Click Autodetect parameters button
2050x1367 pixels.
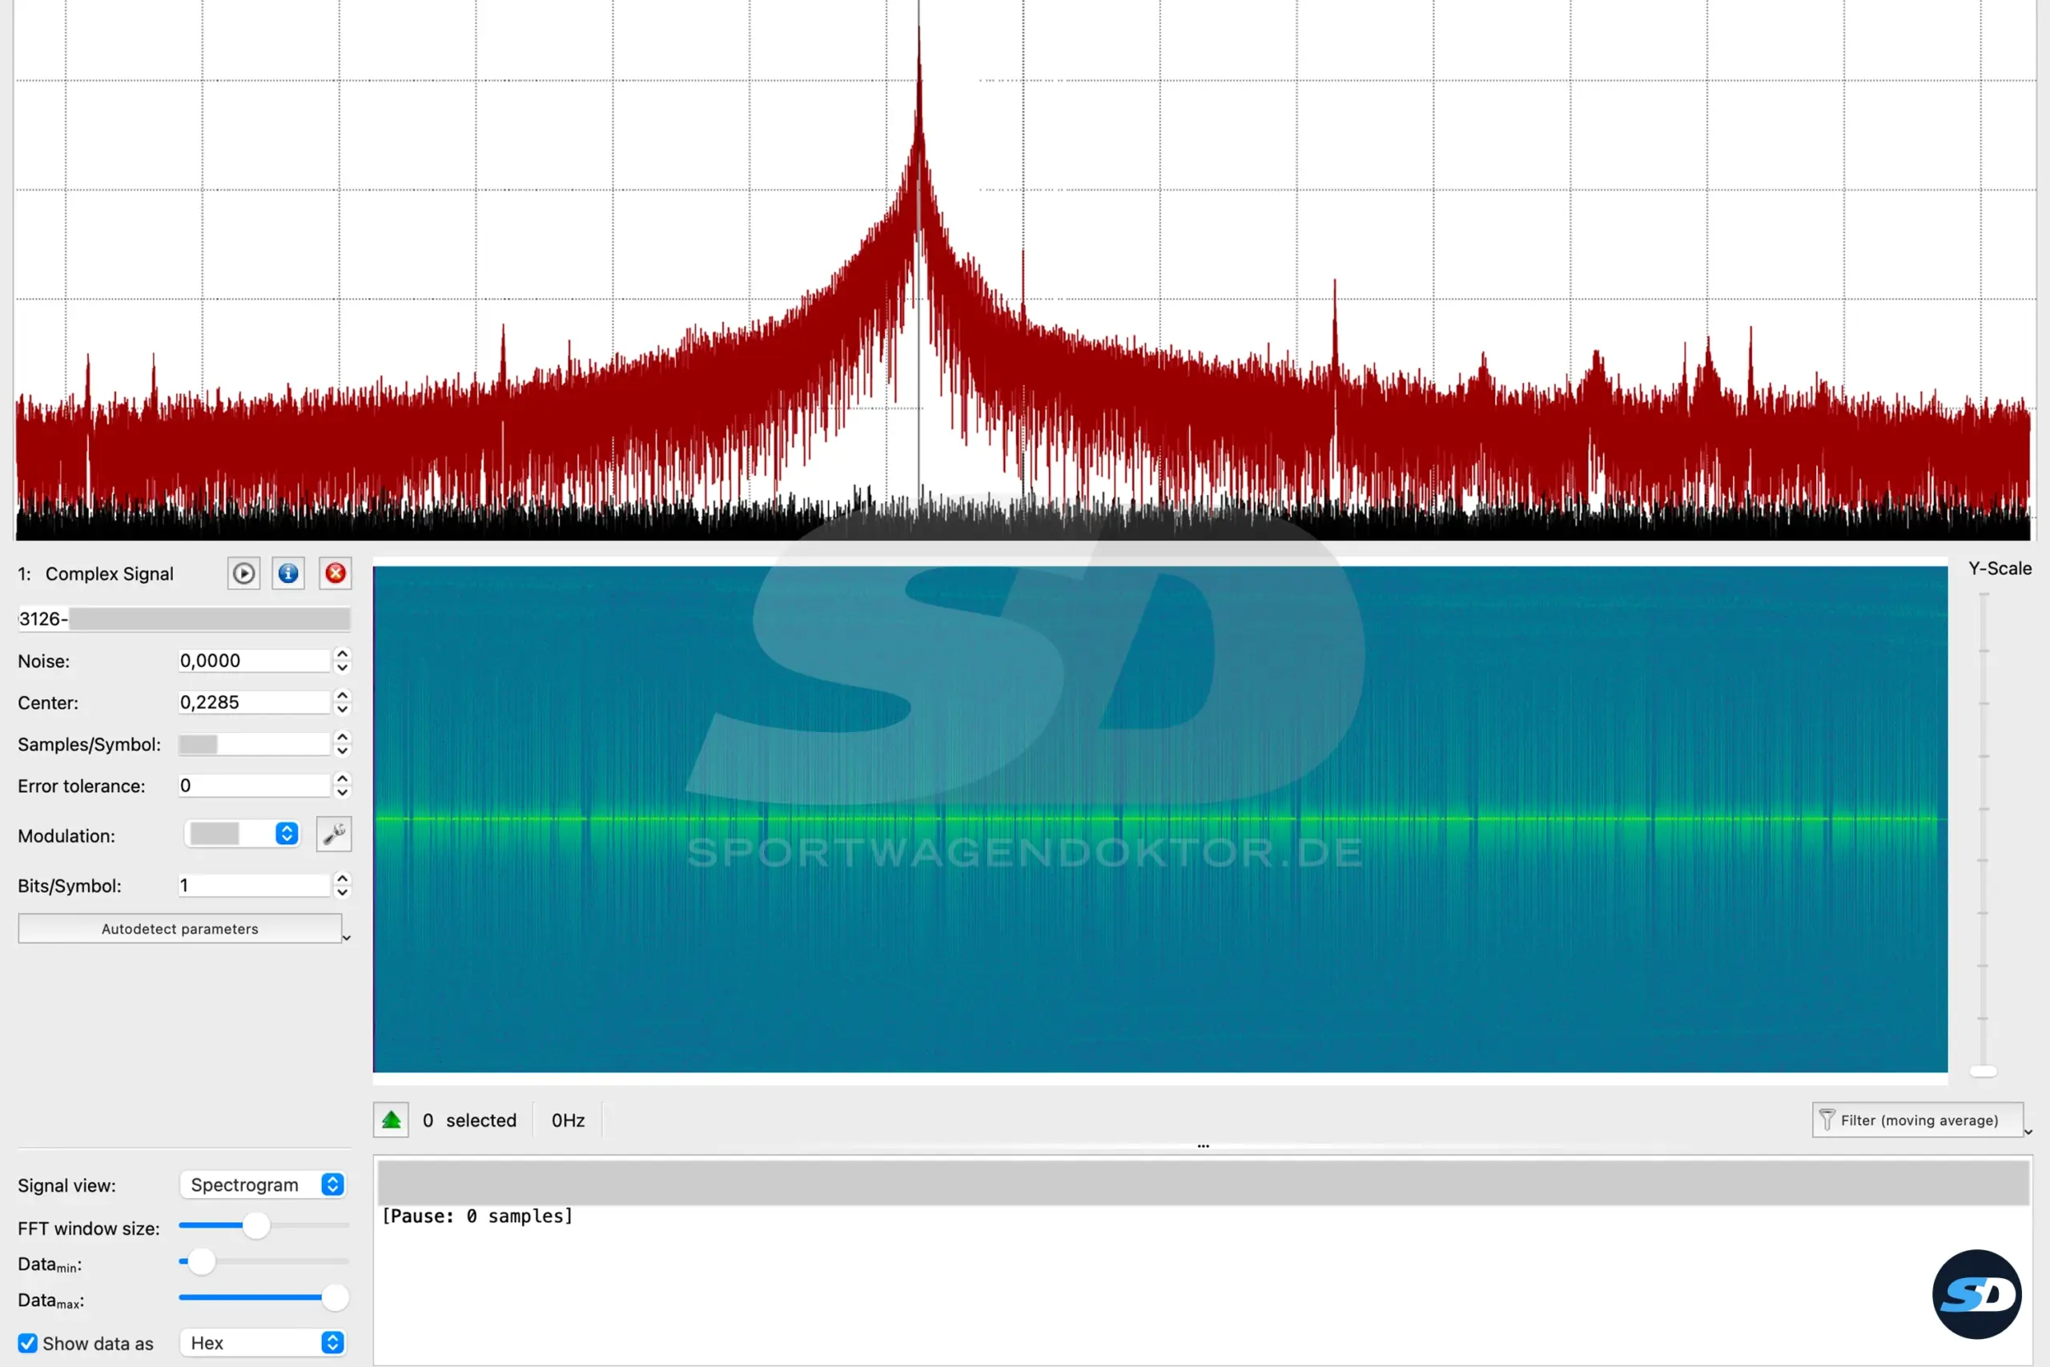pyautogui.click(x=180, y=929)
